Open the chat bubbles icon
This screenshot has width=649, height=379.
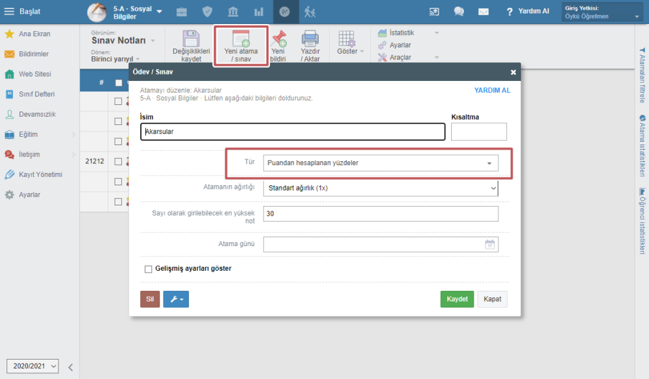[459, 12]
